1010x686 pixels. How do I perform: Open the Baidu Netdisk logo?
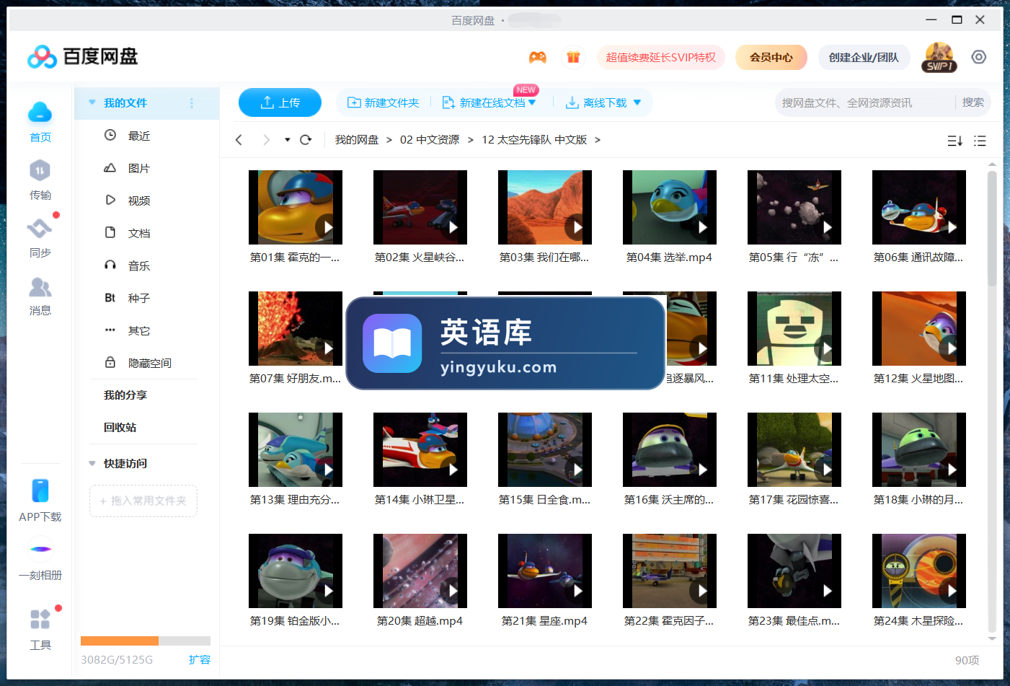82,56
